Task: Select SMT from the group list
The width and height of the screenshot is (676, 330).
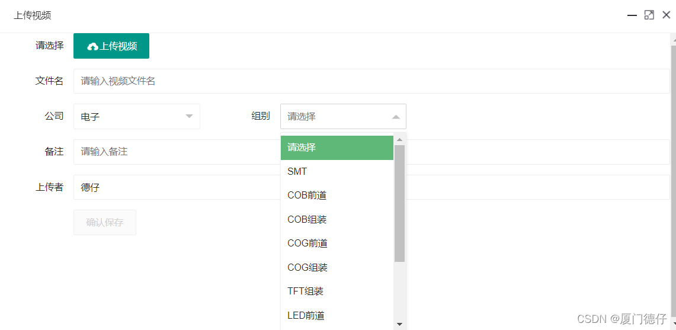Action: pos(337,172)
